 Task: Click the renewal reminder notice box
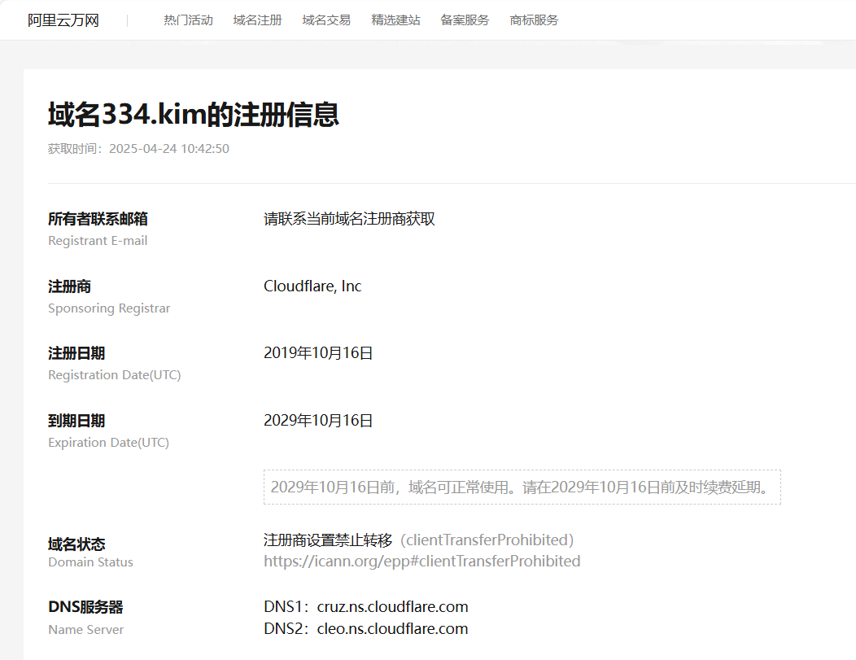(522, 487)
